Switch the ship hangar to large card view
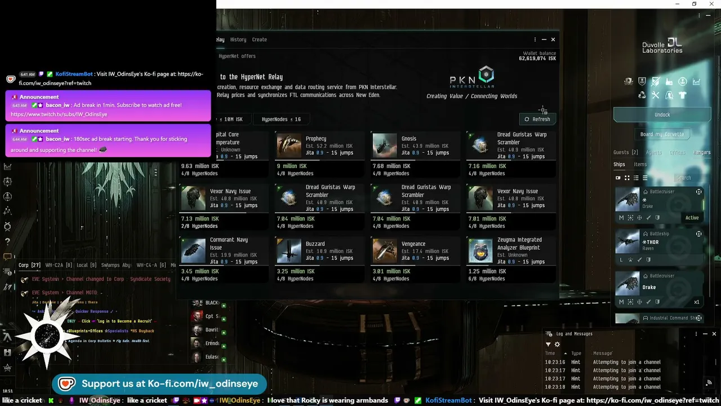 coord(618,178)
